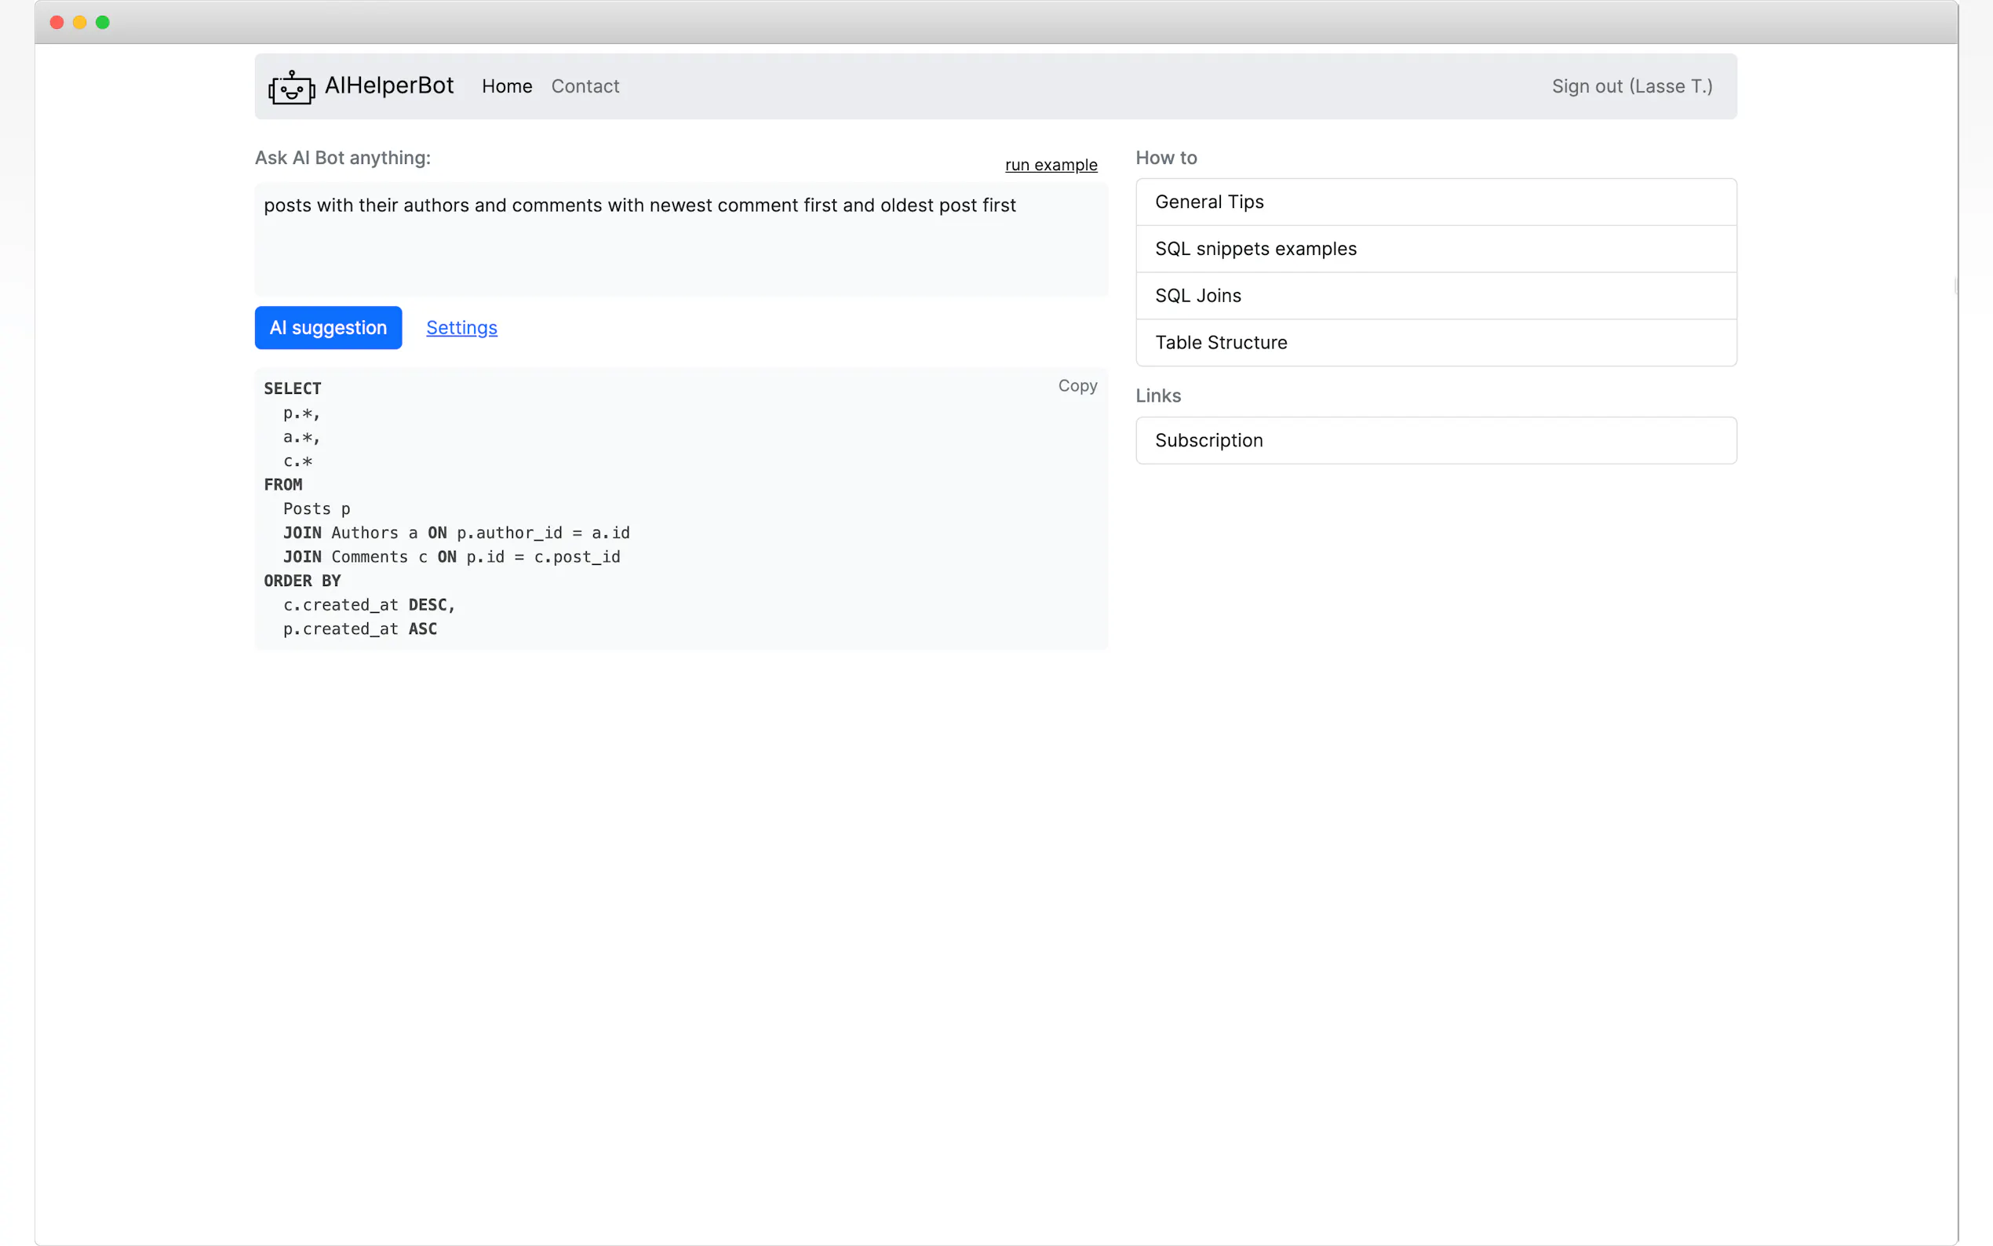The image size is (1993, 1246).
Task: Open SQL Joins how-to item
Action: coord(1435,296)
